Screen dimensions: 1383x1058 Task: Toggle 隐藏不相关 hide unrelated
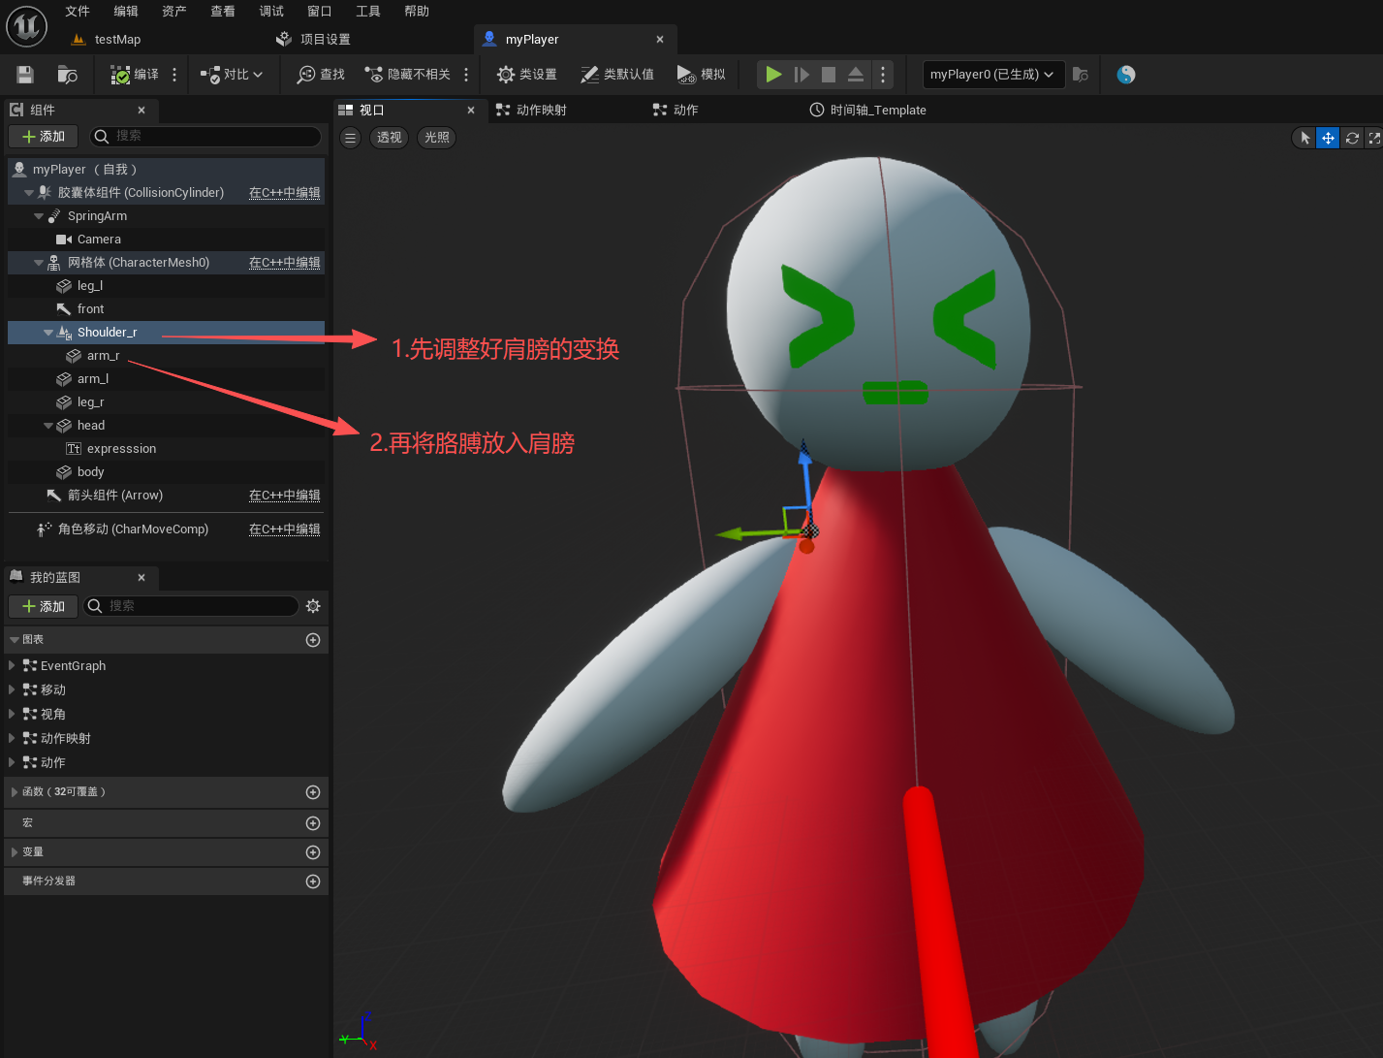tap(407, 75)
